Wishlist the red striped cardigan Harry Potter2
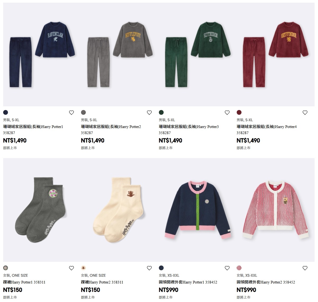This screenshot has width=318, height=302. pos(305,268)
